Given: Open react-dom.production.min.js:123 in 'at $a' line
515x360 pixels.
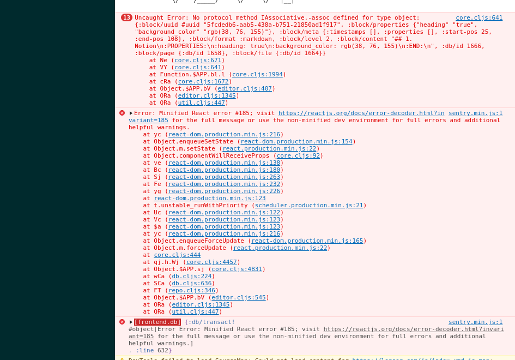Looking at the screenshot, I should [225, 226].
